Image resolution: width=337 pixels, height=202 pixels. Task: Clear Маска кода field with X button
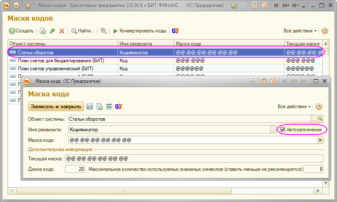point(320,140)
